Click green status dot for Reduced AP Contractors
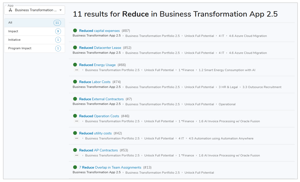Image resolution: width=300 pixels, height=182 pixels. click(75, 150)
